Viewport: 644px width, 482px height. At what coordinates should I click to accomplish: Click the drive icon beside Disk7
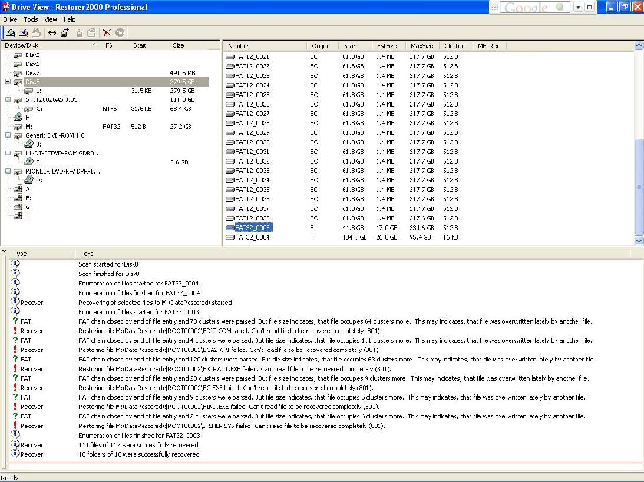(18, 73)
